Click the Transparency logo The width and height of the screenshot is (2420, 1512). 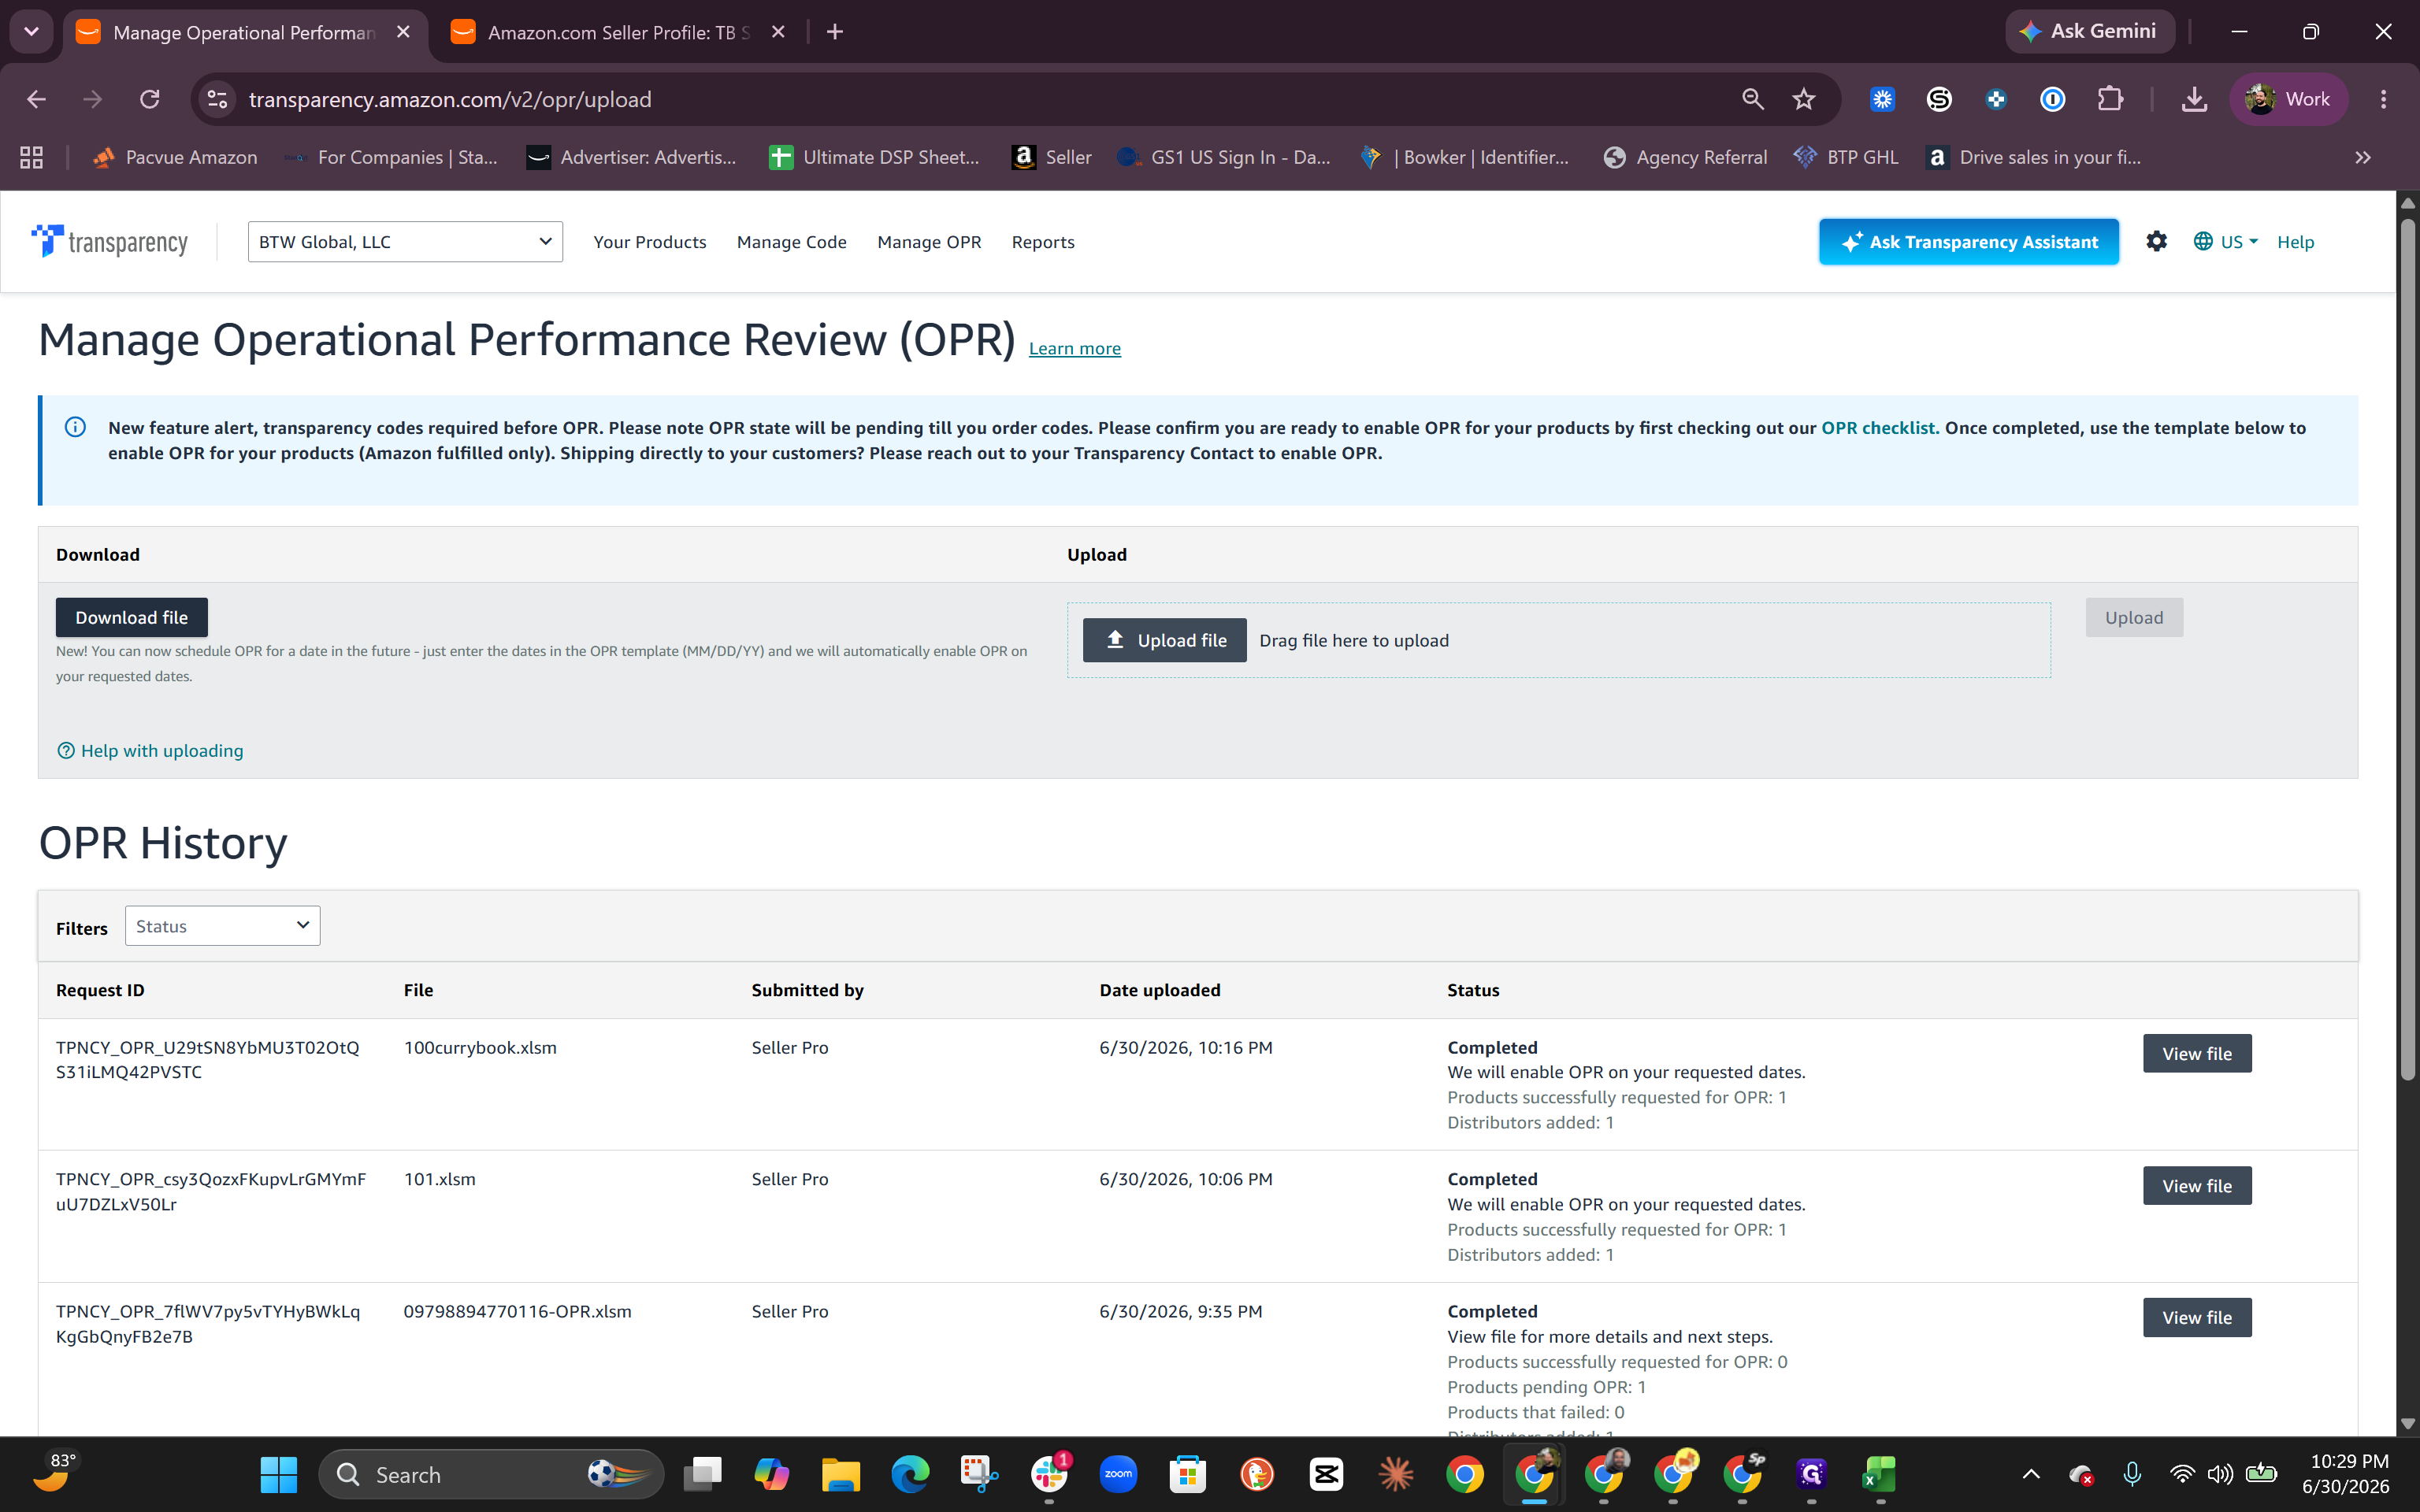point(109,241)
